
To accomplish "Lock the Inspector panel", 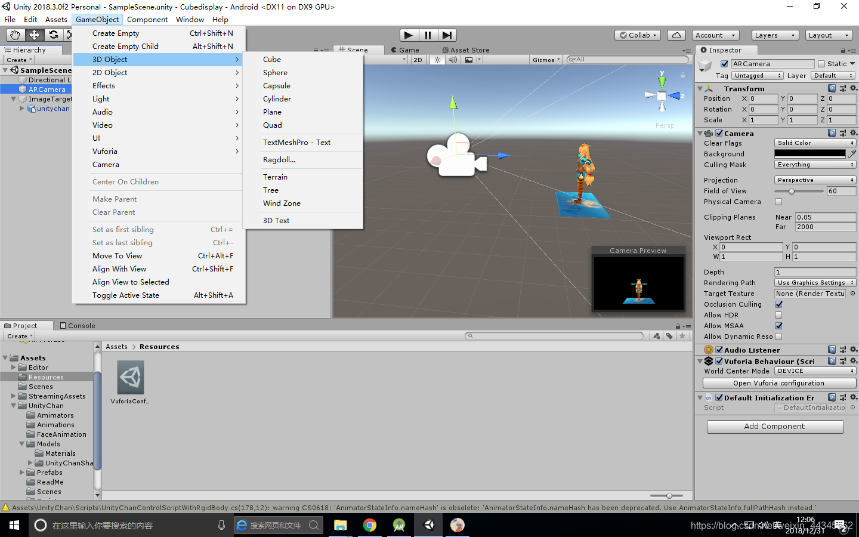I will pos(843,51).
